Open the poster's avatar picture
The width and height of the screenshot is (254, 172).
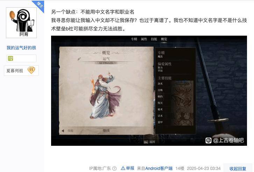(21, 23)
